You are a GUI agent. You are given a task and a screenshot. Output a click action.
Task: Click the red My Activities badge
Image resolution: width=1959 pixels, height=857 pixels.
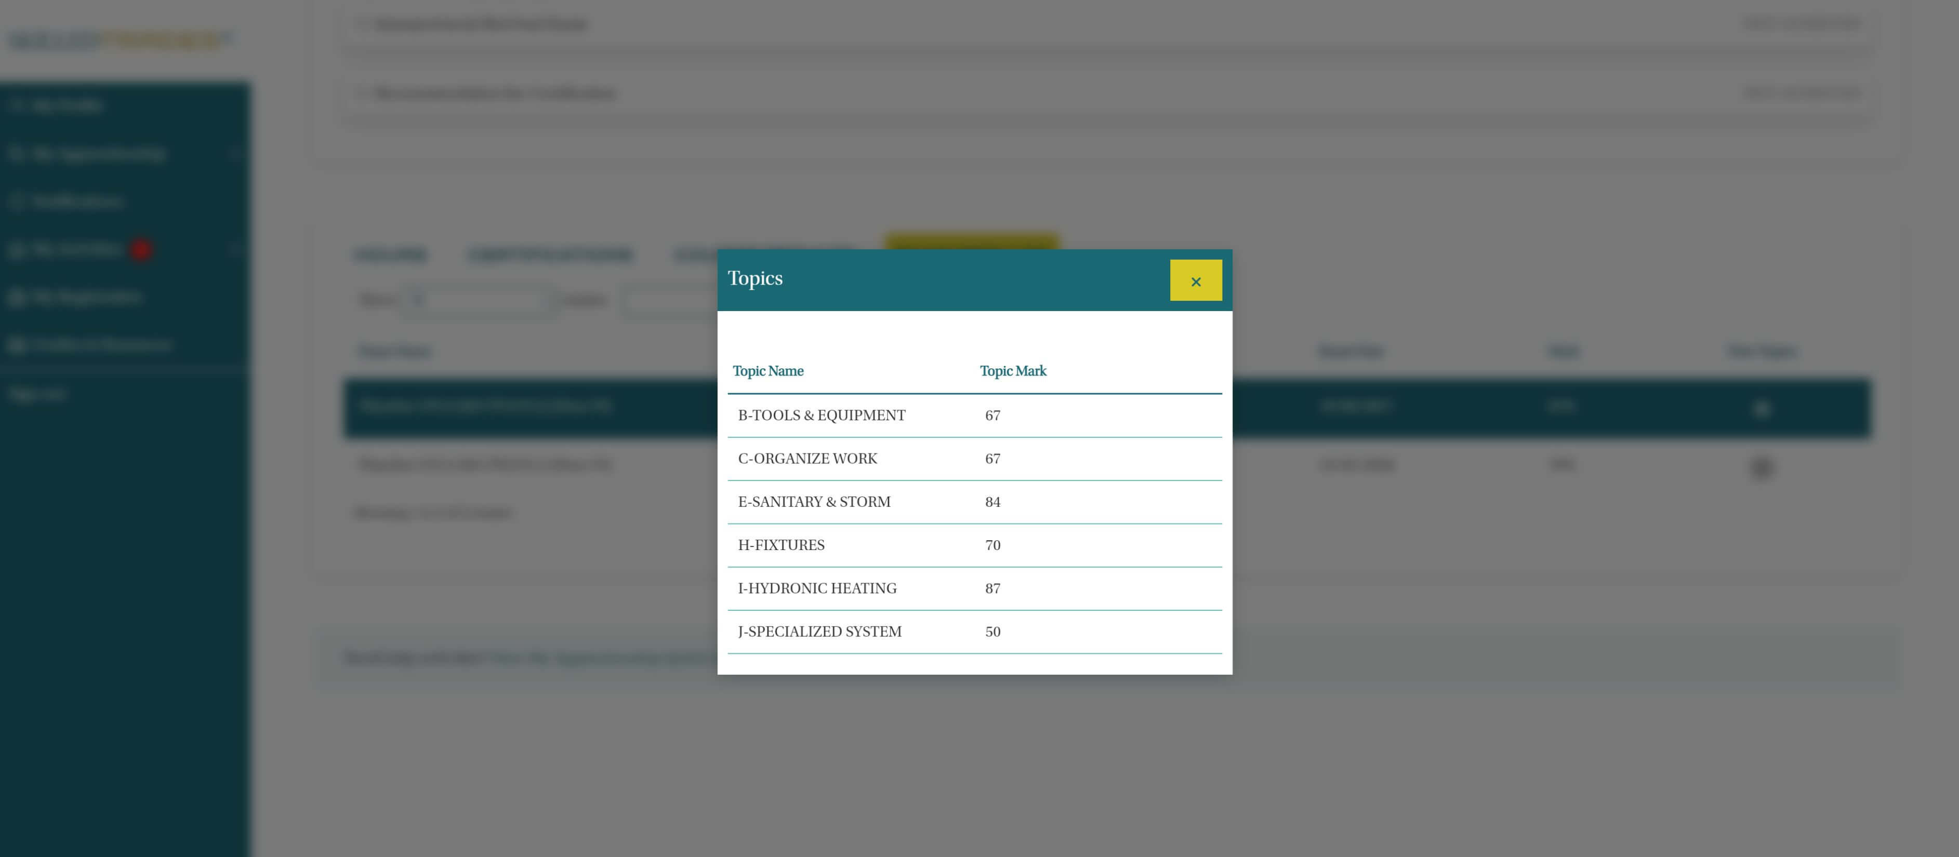(141, 249)
